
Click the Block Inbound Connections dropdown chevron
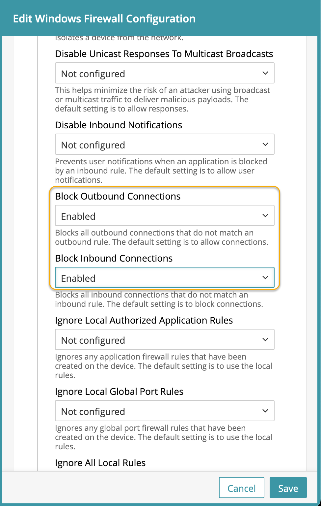click(x=265, y=278)
